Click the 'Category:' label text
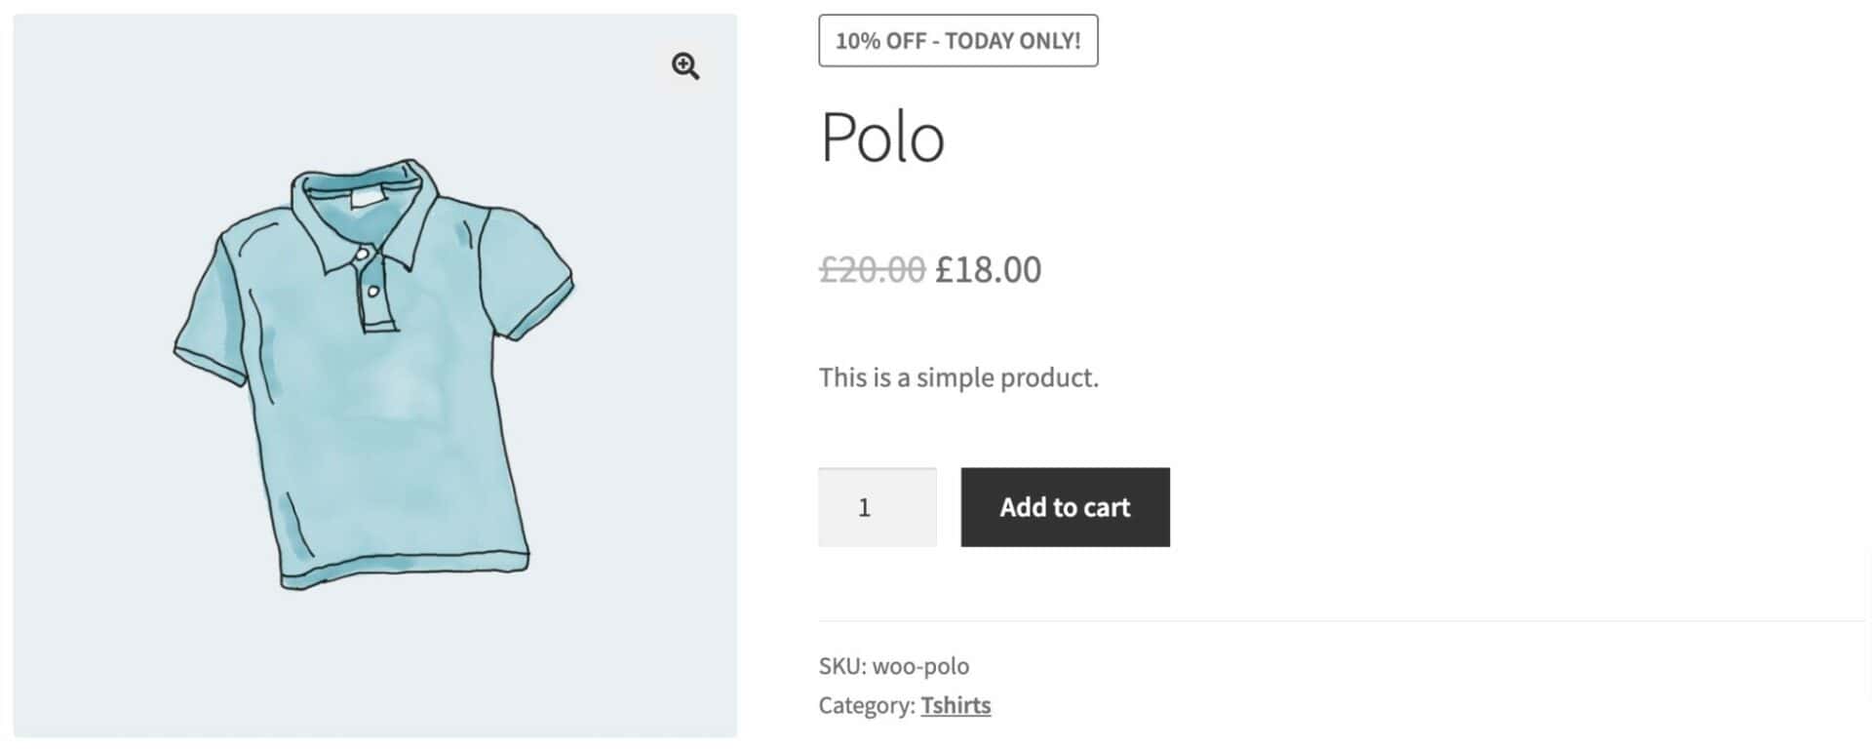The height and width of the screenshot is (749, 1872). click(x=867, y=705)
